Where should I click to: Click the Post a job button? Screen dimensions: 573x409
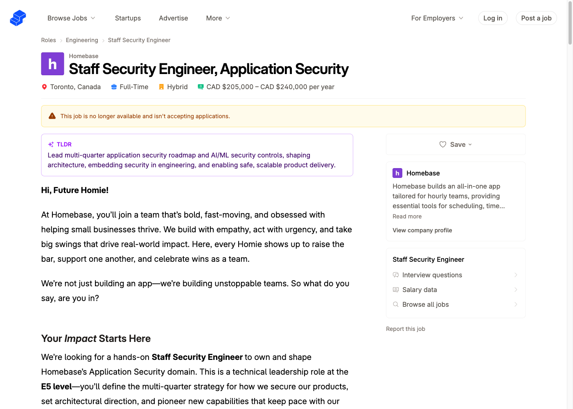tap(536, 18)
